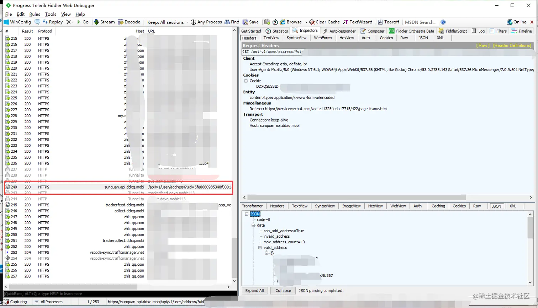The height and width of the screenshot is (308, 538).
Task: Collapse the data node in JSON tree
Action: [x=253, y=225]
